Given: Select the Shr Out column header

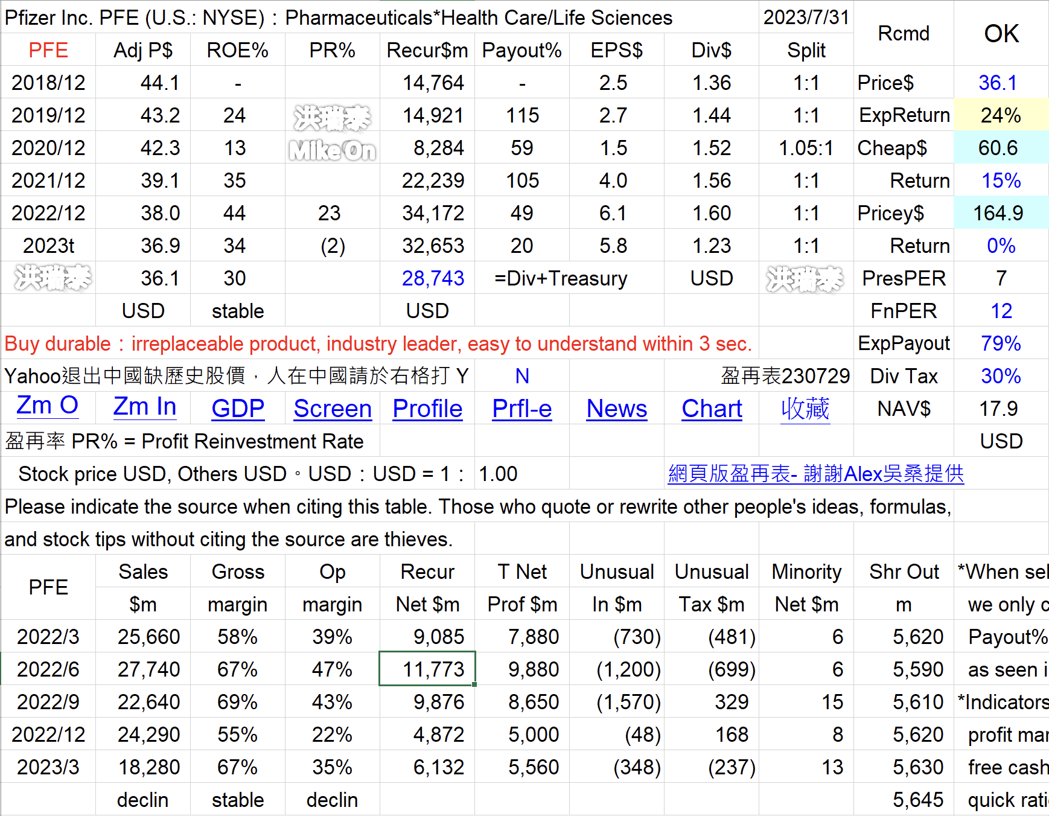Looking at the screenshot, I should click(x=904, y=572).
